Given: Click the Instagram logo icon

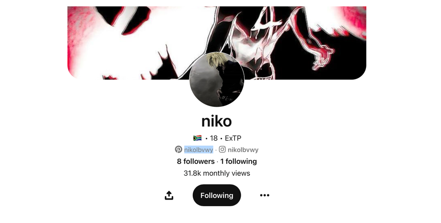Looking at the screenshot, I should (x=222, y=149).
